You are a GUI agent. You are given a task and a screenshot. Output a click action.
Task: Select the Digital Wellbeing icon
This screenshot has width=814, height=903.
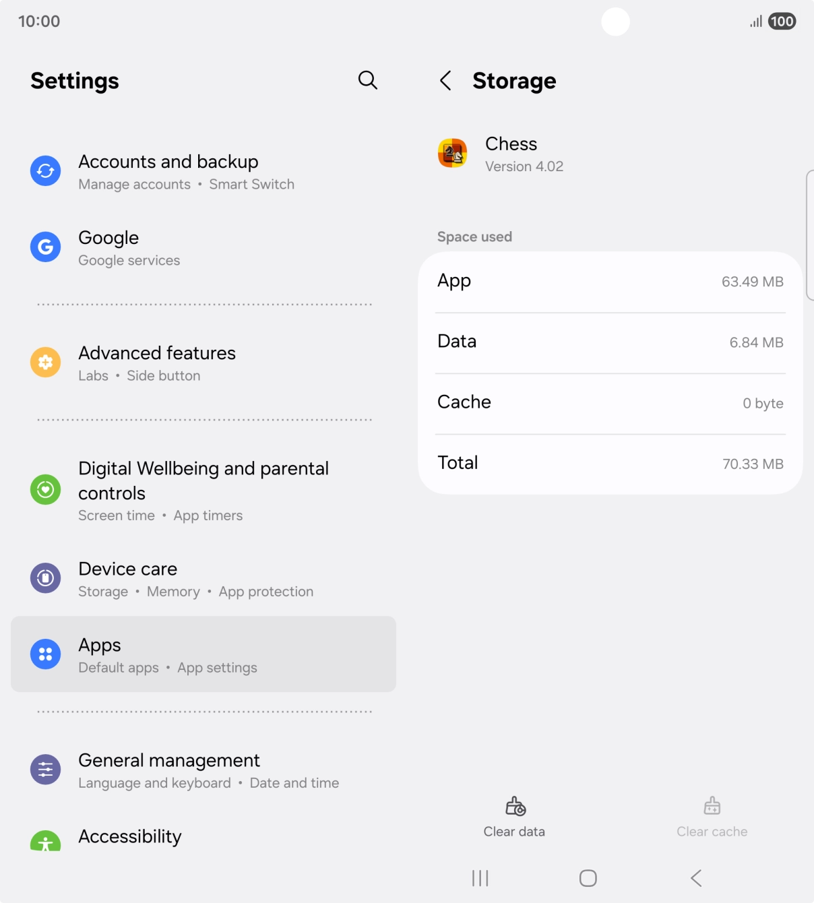point(45,490)
